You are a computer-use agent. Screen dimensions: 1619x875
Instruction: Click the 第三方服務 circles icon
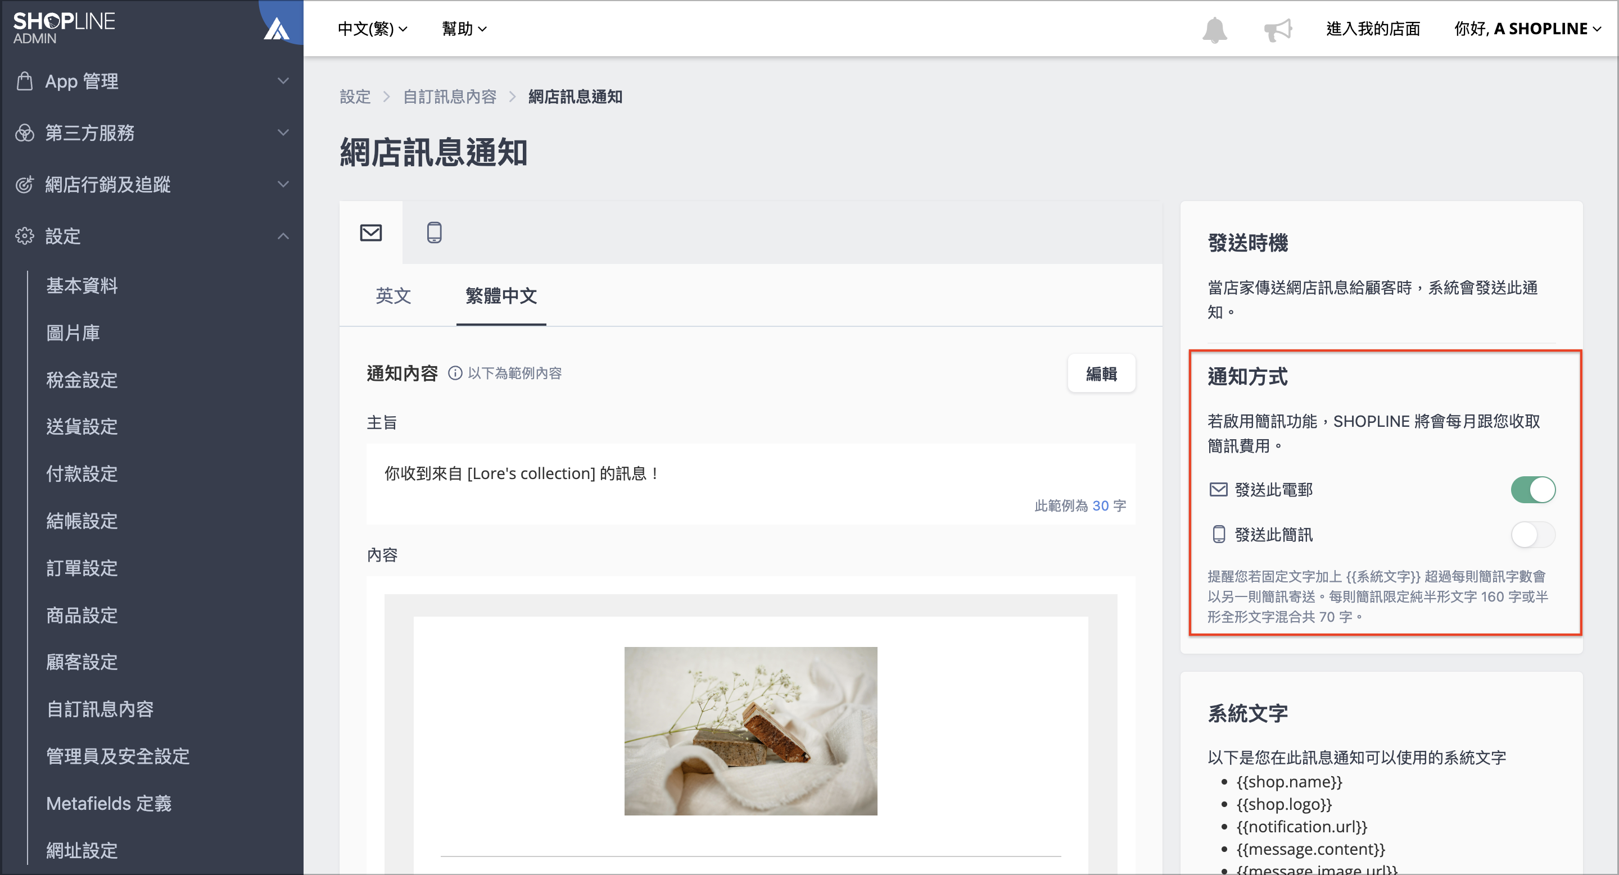pyautogui.click(x=25, y=133)
